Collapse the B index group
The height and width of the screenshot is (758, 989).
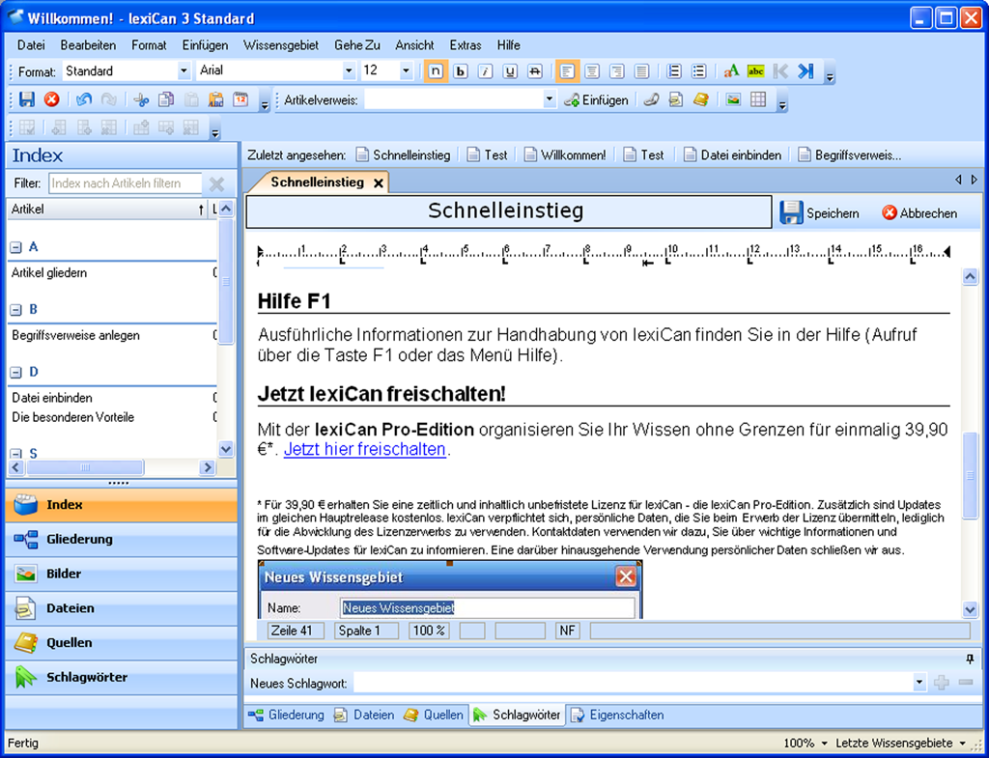coord(15,310)
